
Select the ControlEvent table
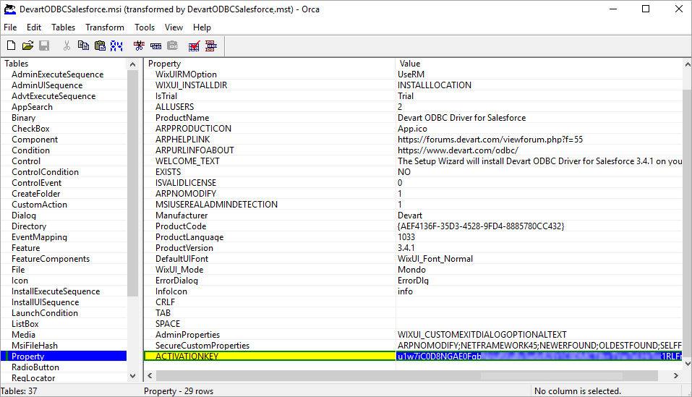click(x=37, y=183)
